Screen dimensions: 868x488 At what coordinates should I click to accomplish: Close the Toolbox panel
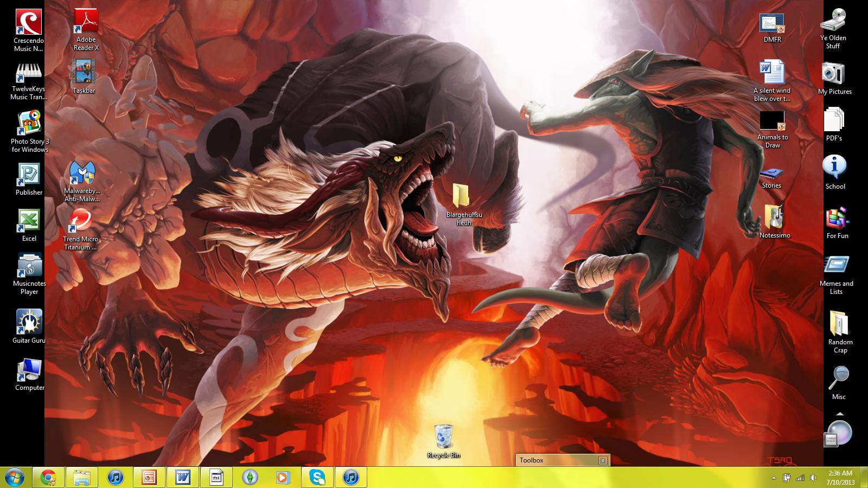coord(603,460)
